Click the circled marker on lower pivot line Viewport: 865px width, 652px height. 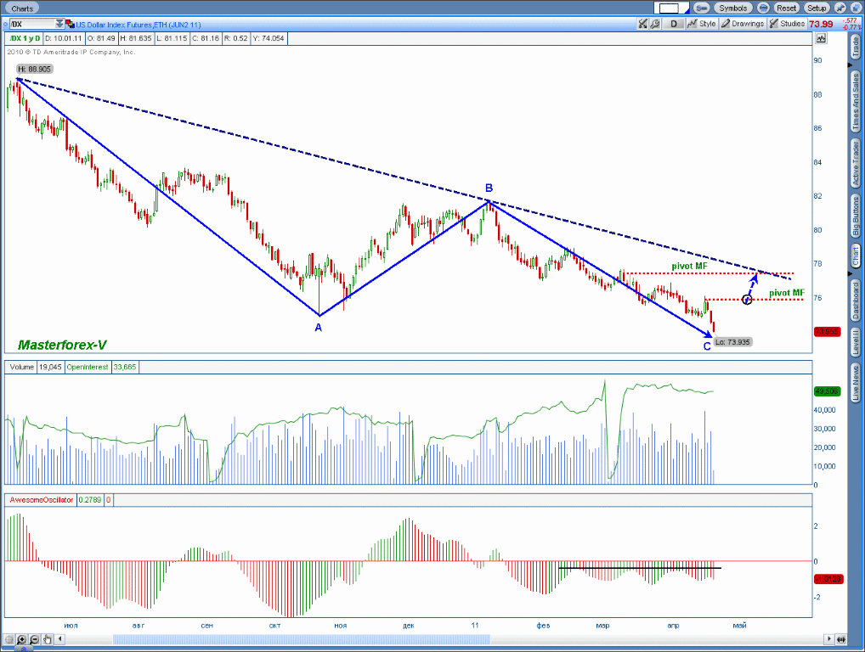pos(747,300)
